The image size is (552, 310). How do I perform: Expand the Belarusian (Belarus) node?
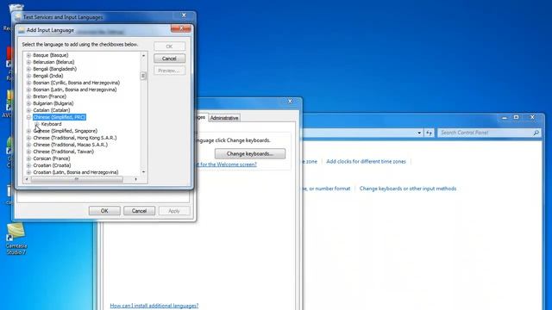coord(28,62)
